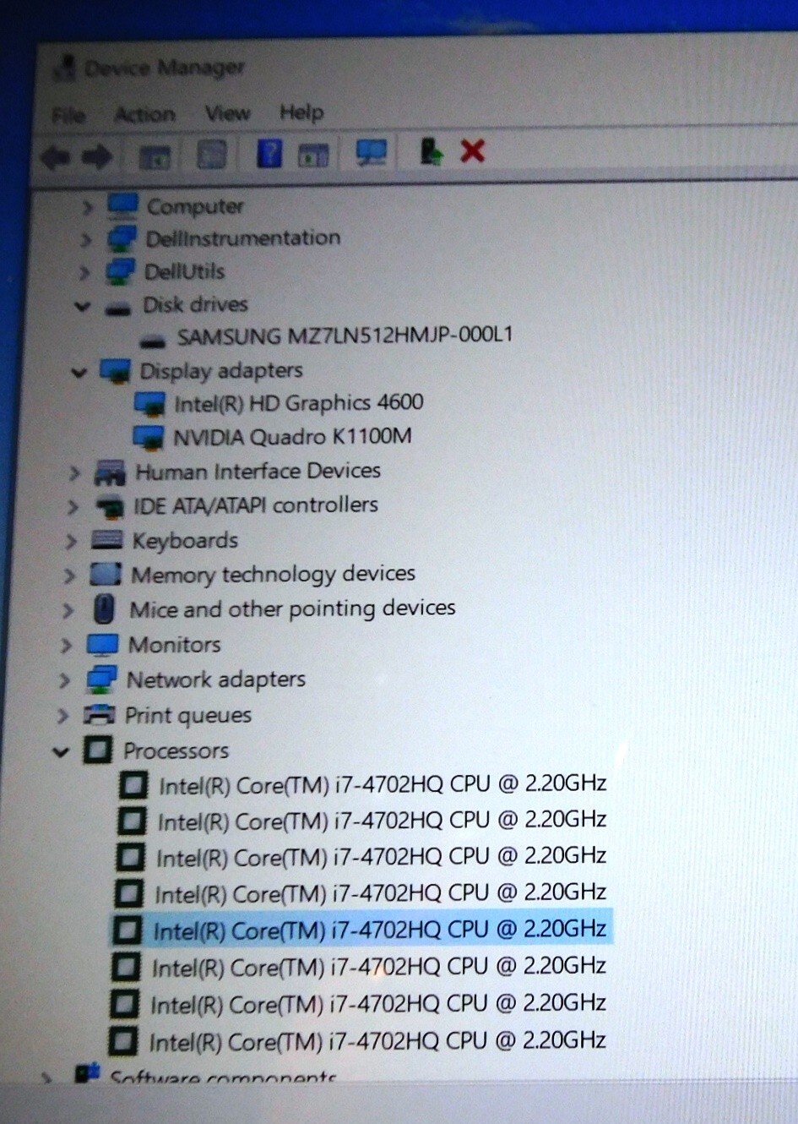798x1124 pixels.
Task: Click the Network adapters category icon
Action: click(101, 679)
